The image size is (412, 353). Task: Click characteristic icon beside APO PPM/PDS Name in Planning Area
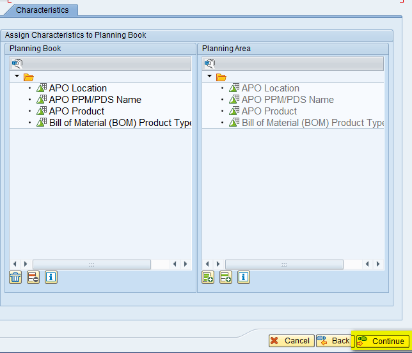tap(234, 99)
